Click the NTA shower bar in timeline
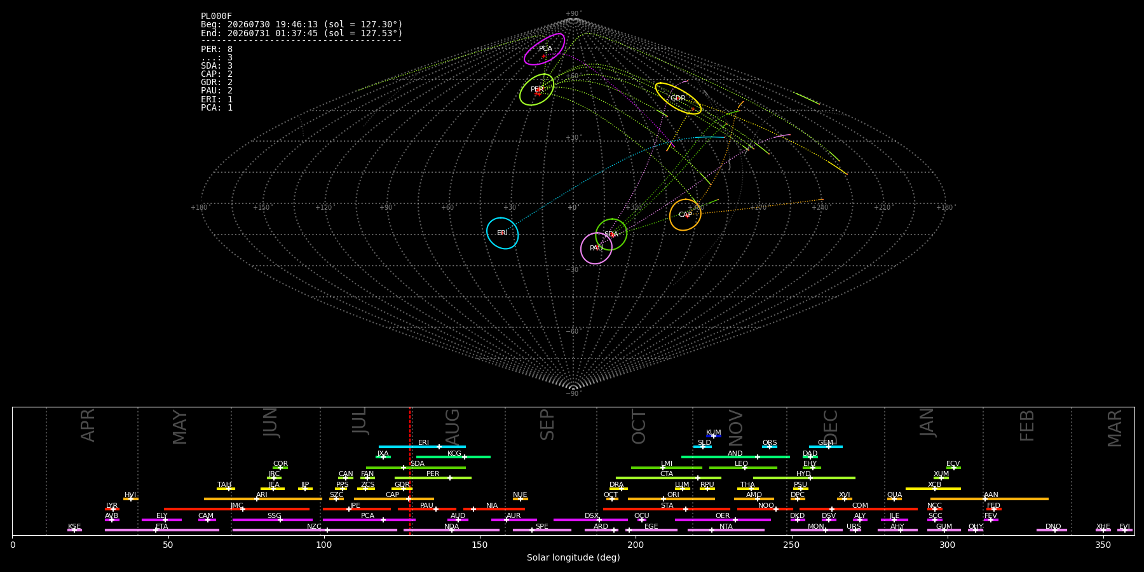 click(x=726, y=530)
